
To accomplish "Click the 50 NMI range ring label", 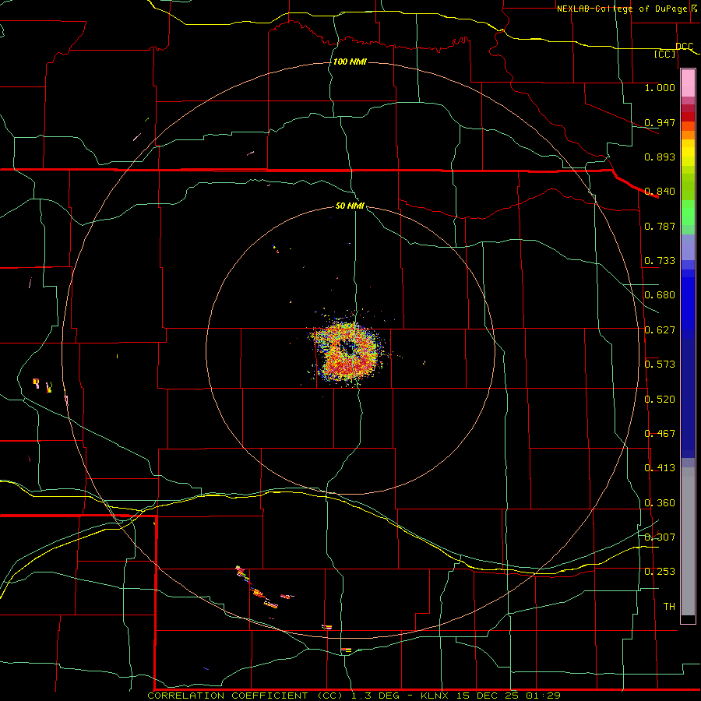I will pyautogui.click(x=350, y=206).
